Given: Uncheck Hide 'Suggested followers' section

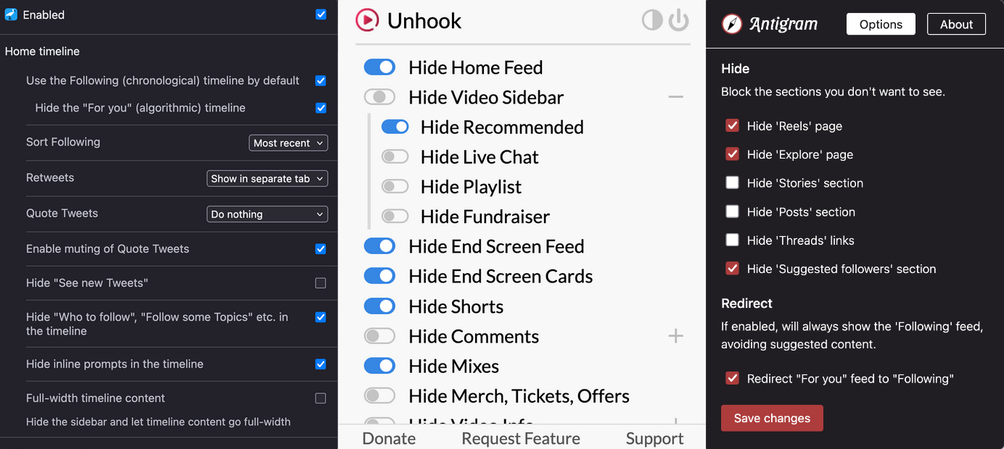Looking at the screenshot, I should tap(732, 269).
